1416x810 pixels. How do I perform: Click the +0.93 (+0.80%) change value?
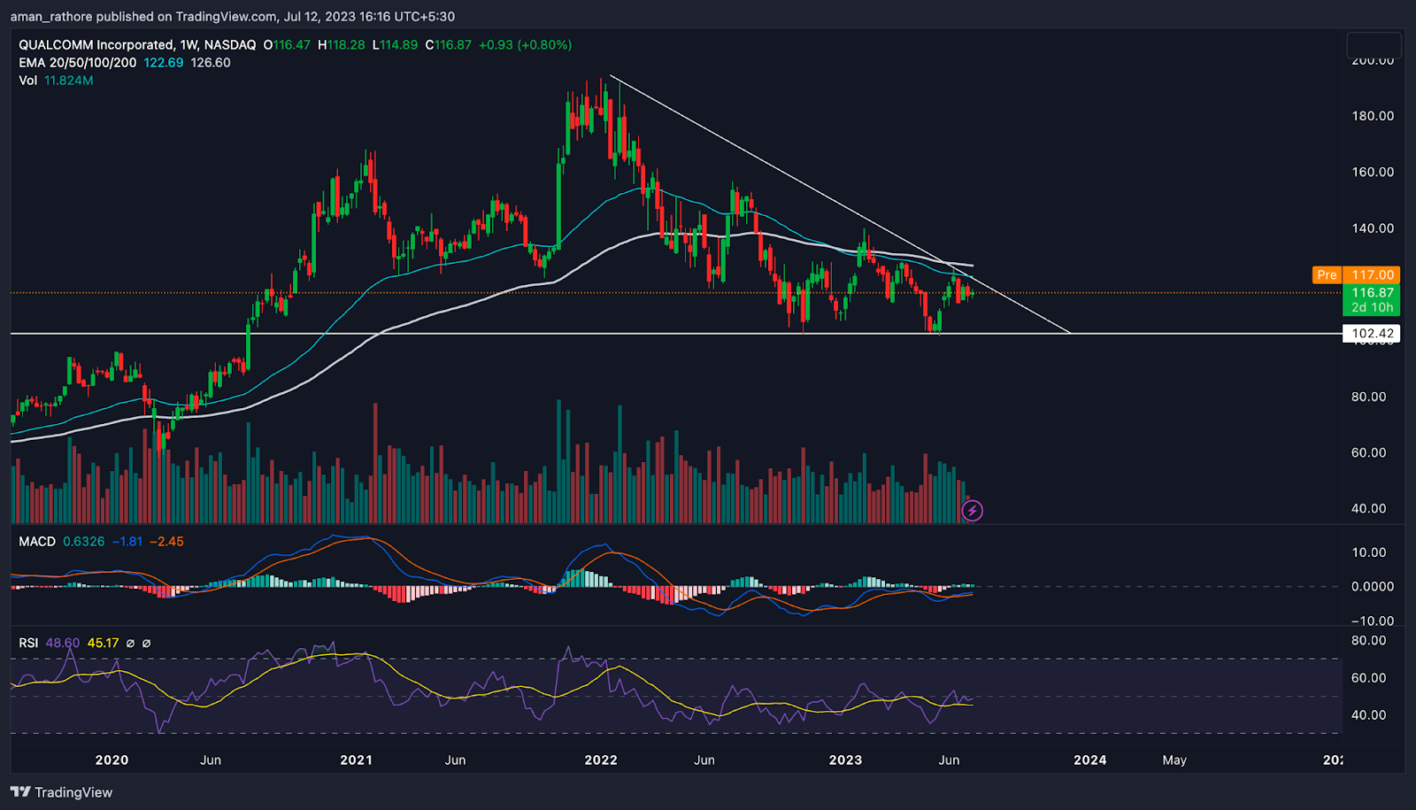pyautogui.click(x=525, y=44)
